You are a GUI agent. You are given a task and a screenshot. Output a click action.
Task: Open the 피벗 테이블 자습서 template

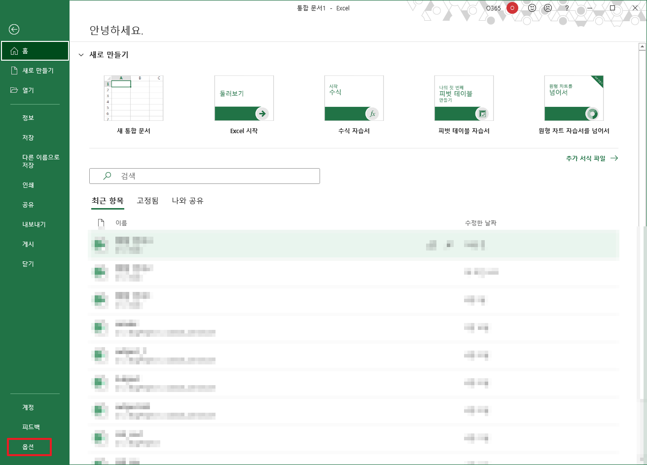point(464,105)
